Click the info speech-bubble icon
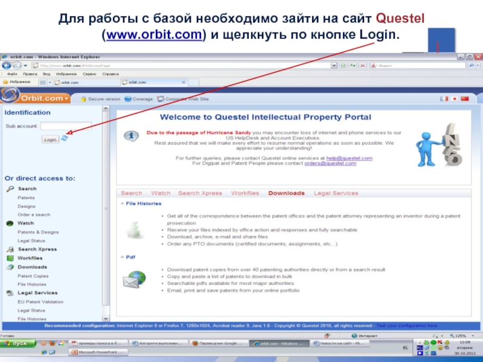Screen dimensions: 483x362 pos(131,135)
